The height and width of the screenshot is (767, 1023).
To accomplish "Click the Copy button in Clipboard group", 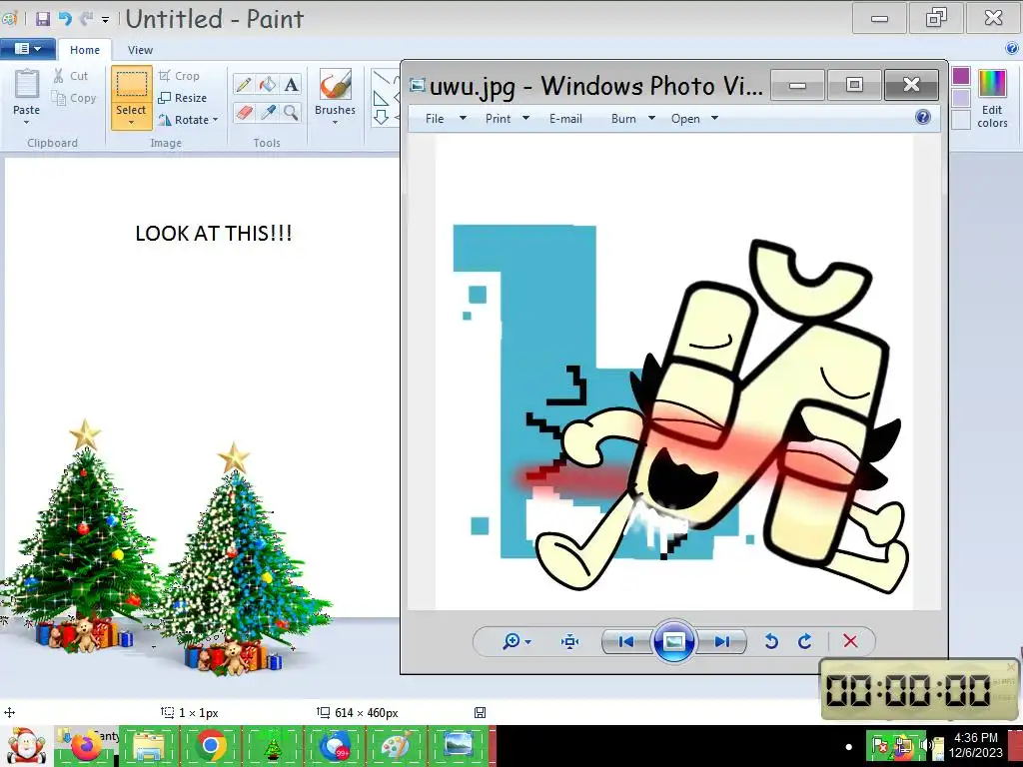I will pyautogui.click(x=74, y=98).
